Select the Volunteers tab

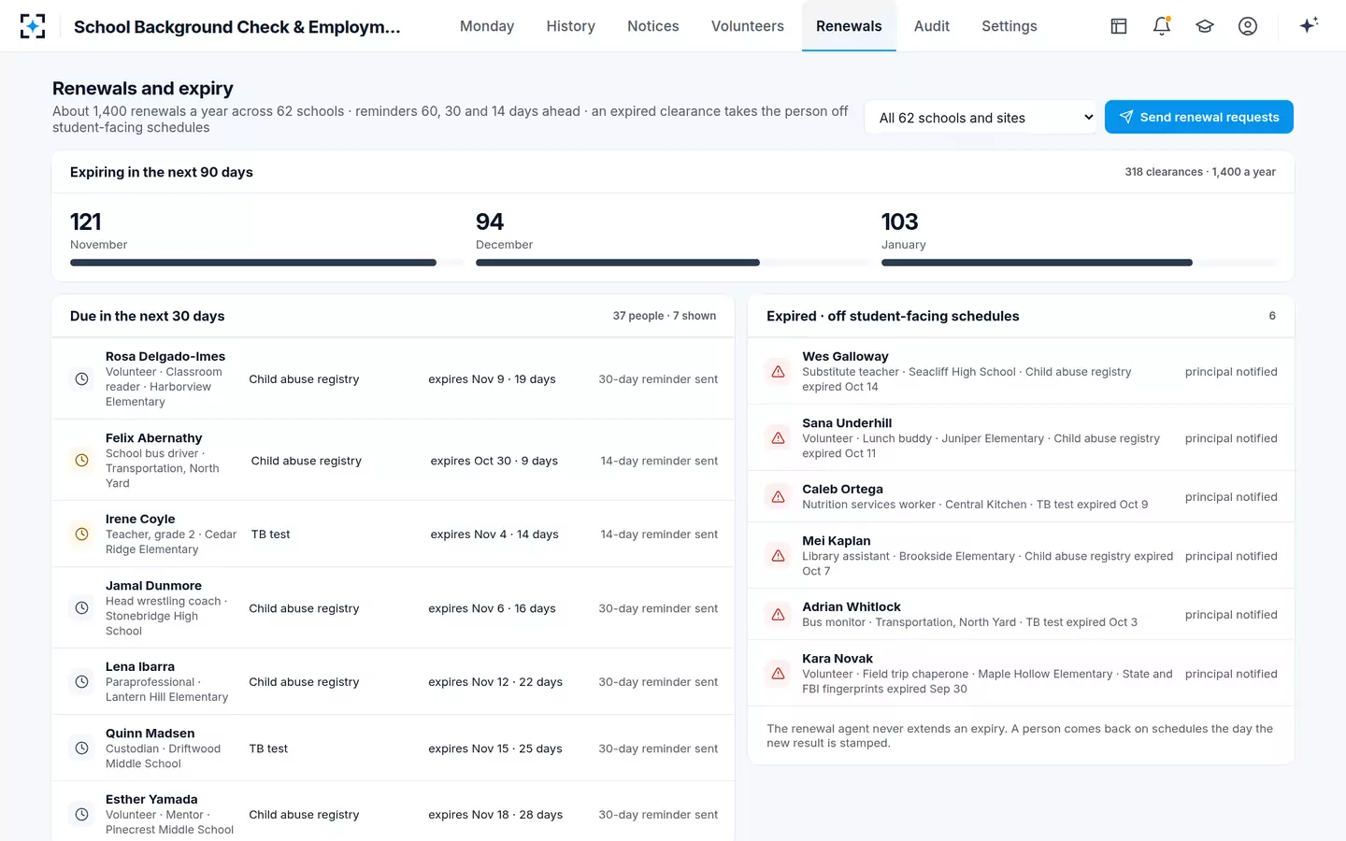[x=748, y=26]
